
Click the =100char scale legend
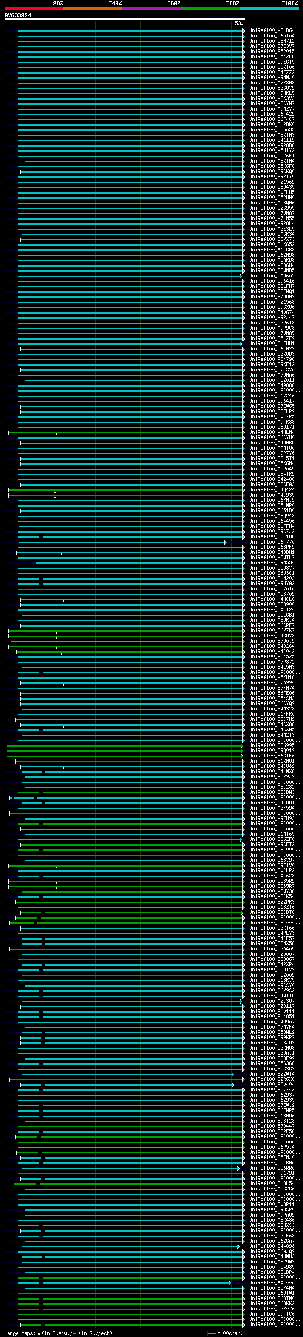225,1333
